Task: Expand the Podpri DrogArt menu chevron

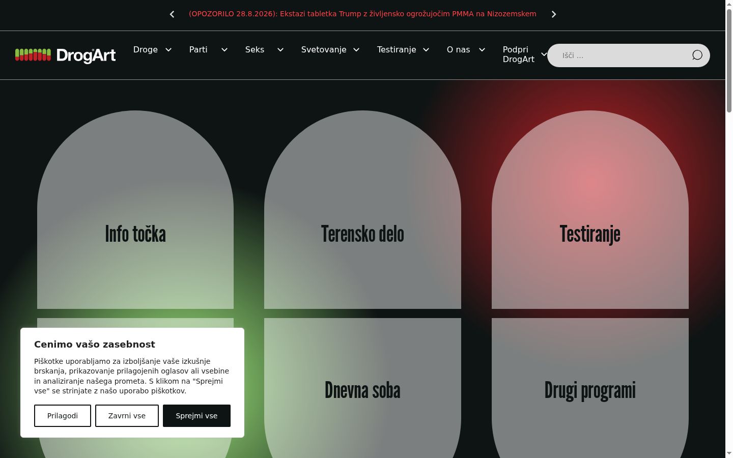Action: [x=544, y=54]
